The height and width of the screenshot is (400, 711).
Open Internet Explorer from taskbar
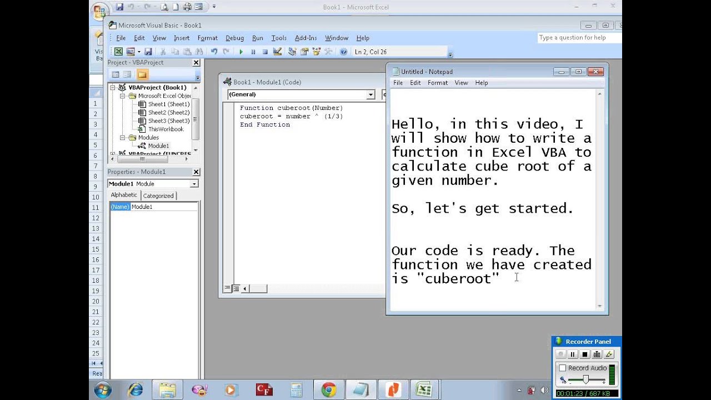(x=135, y=390)
